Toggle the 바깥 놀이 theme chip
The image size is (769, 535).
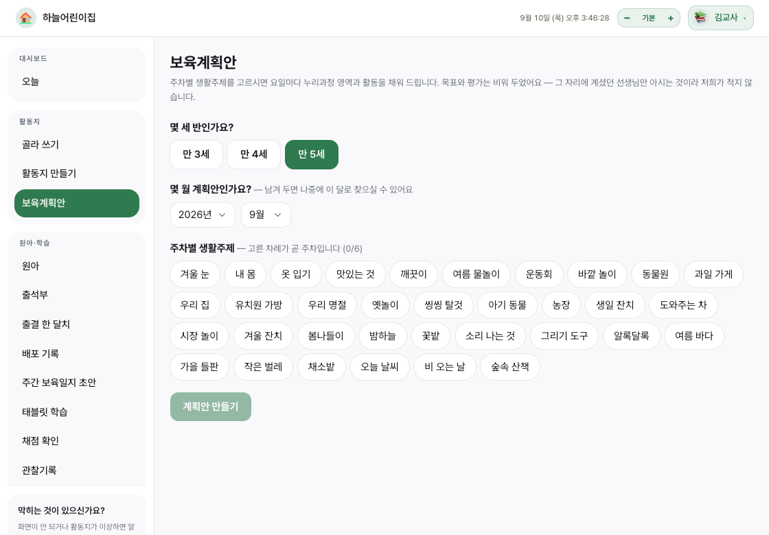597,274
